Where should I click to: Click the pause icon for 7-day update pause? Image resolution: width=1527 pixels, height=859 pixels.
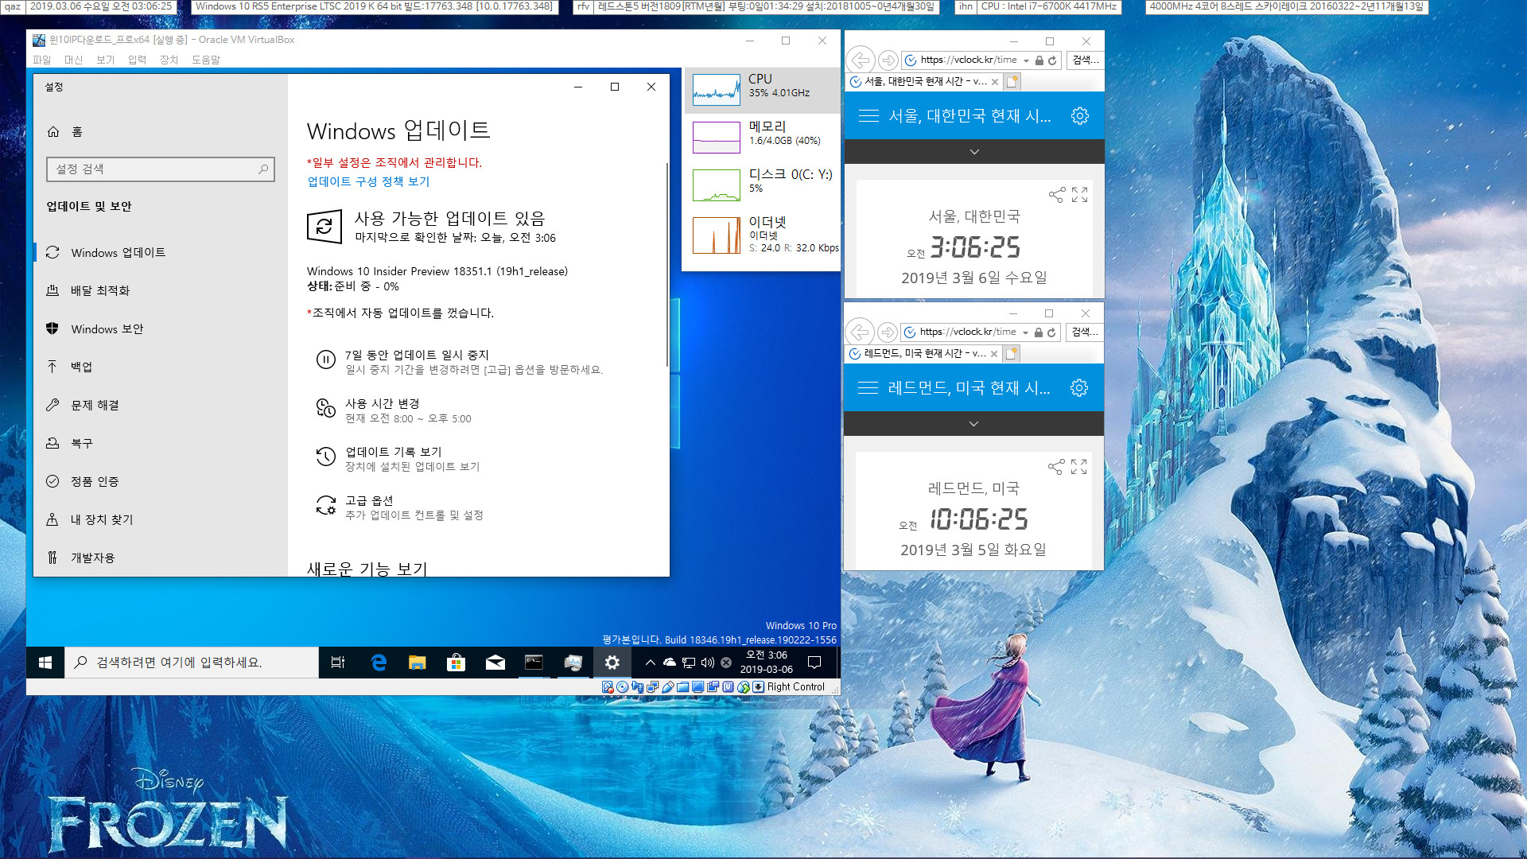(326, 360)
